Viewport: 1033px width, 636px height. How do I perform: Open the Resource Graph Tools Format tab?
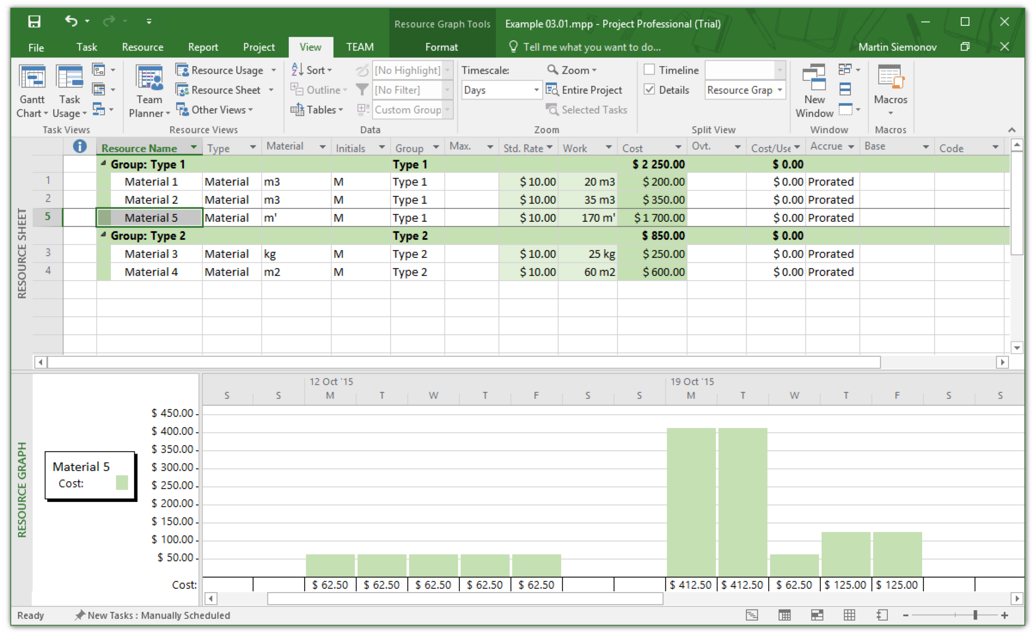tap(441, 47)
